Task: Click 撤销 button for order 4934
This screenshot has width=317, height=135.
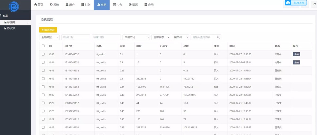Action: pos(296,62)
